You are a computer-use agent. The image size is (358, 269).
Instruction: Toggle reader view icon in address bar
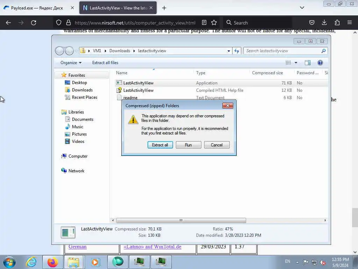tap(204, 23)
